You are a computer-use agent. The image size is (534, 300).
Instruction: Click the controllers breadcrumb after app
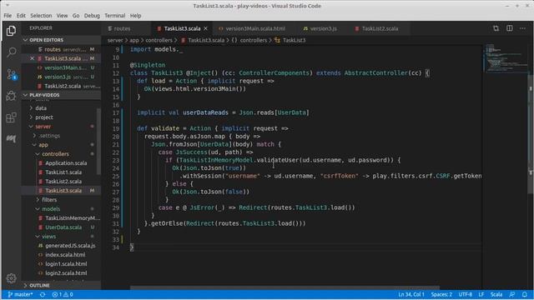point(159,40)
